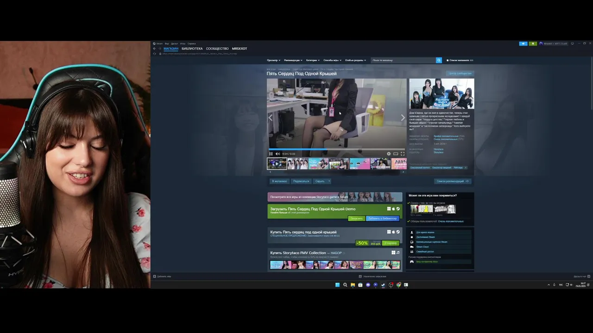Expand the Рекомендации store dropdown
The height and width of the screenshot is (333, 593).
pyautogui.click(x=293, y=60)
